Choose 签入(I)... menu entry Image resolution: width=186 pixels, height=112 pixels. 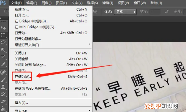click(51, 82)
